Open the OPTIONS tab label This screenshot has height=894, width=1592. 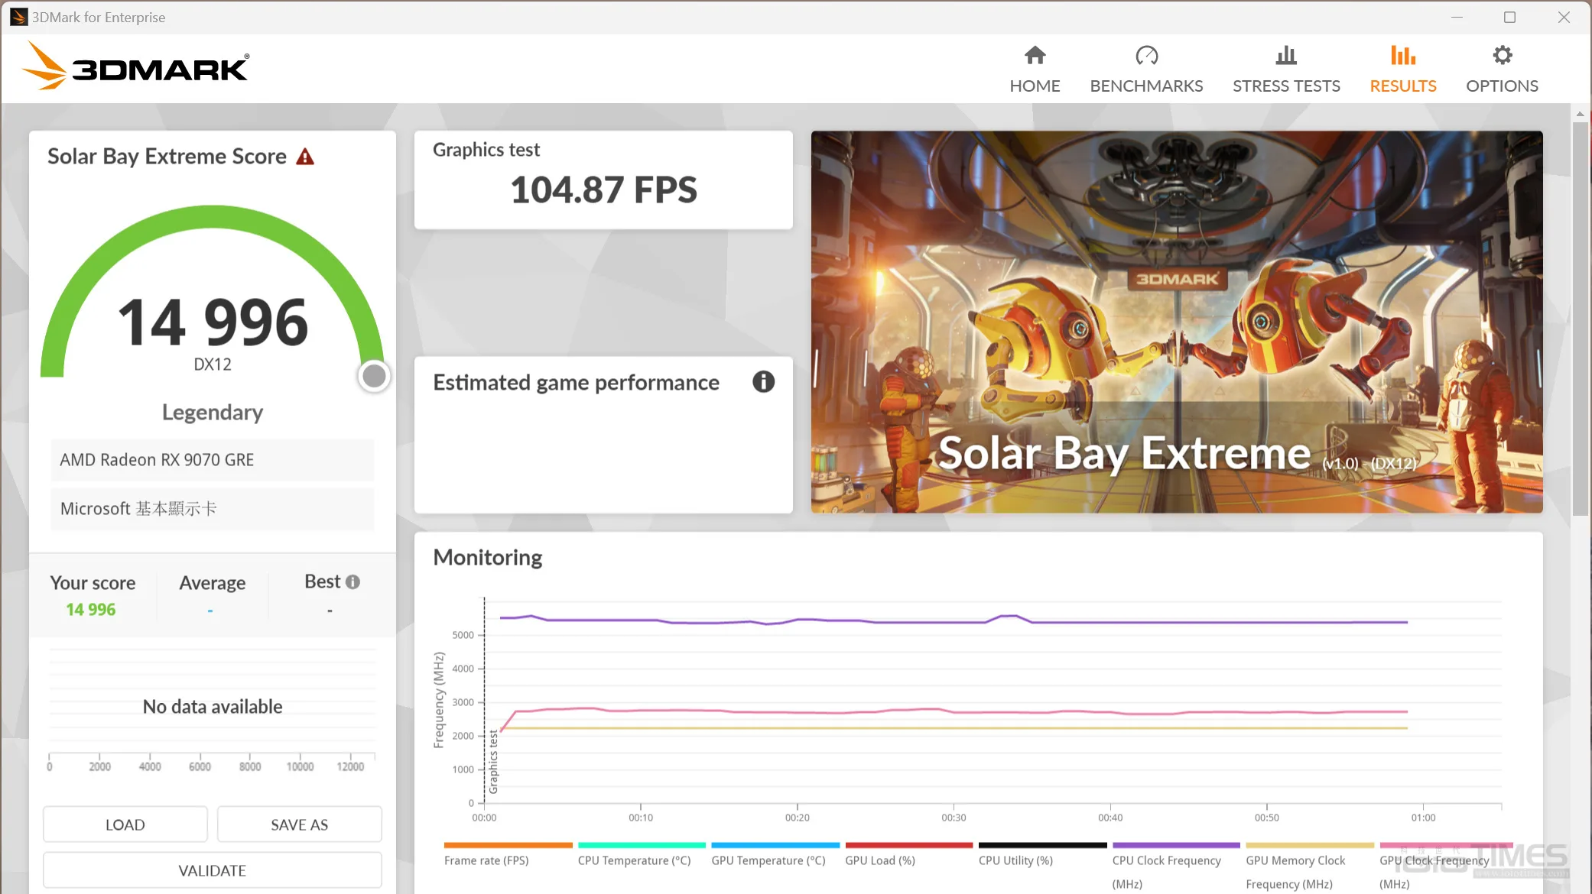point(1502,86)
